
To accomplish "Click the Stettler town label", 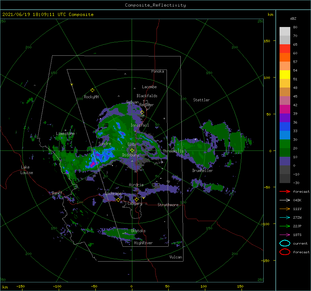I will [201, 100].
